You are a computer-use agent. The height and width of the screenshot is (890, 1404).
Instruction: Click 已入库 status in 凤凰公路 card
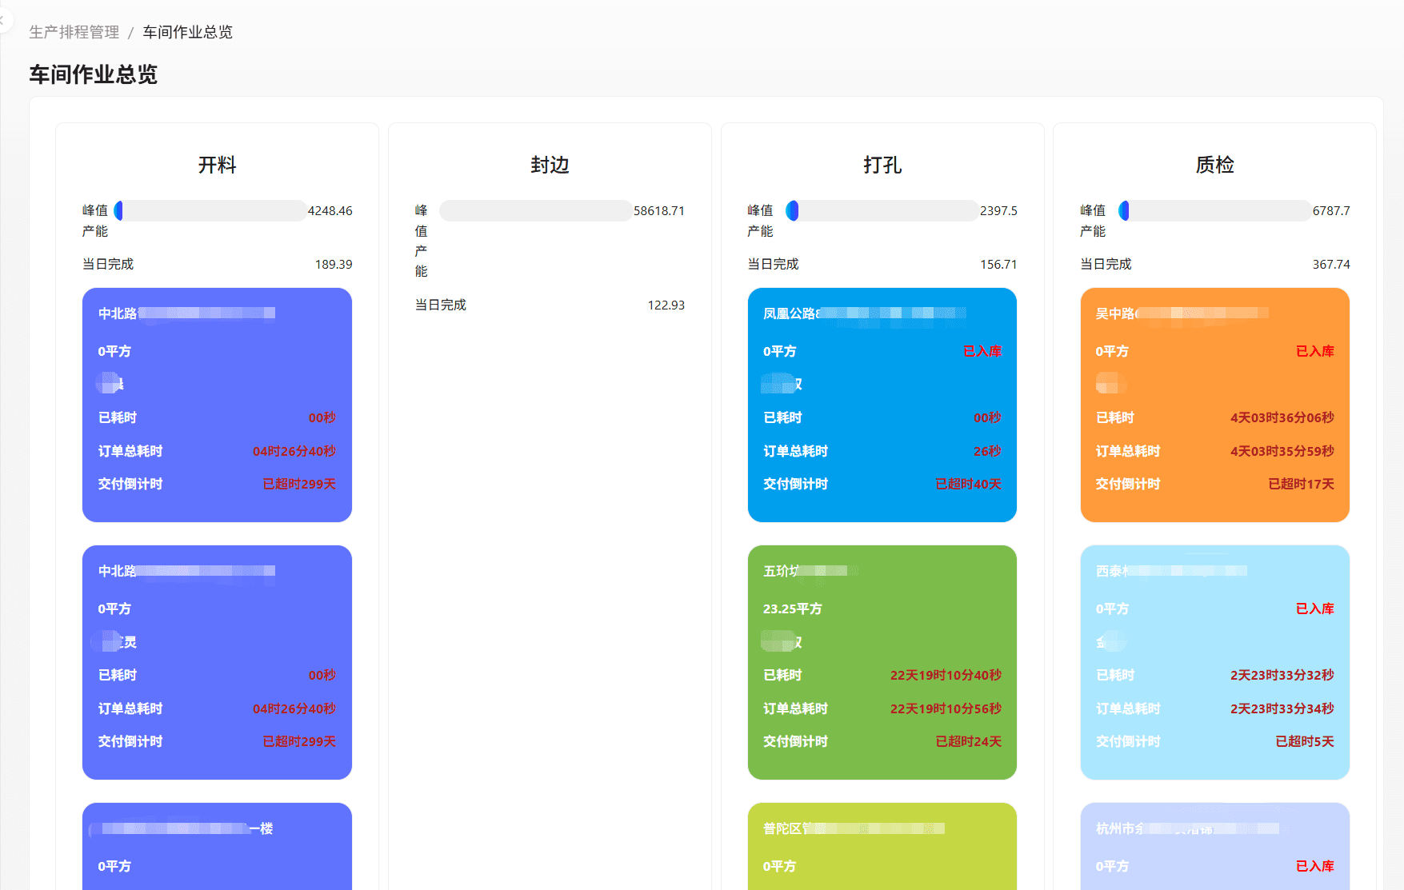click(982, 352)
